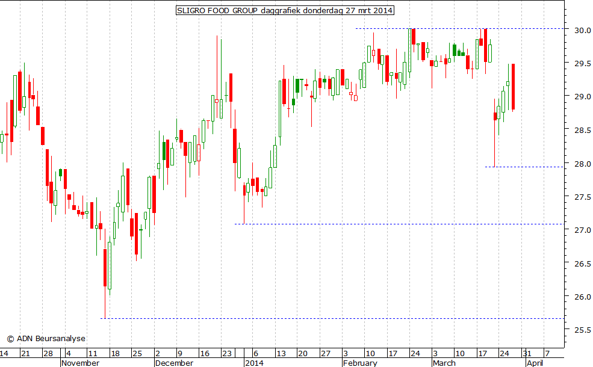Screen dimensions: 593x367
Task: Click the short dotted line near 28.0
Action: (525, 167)
